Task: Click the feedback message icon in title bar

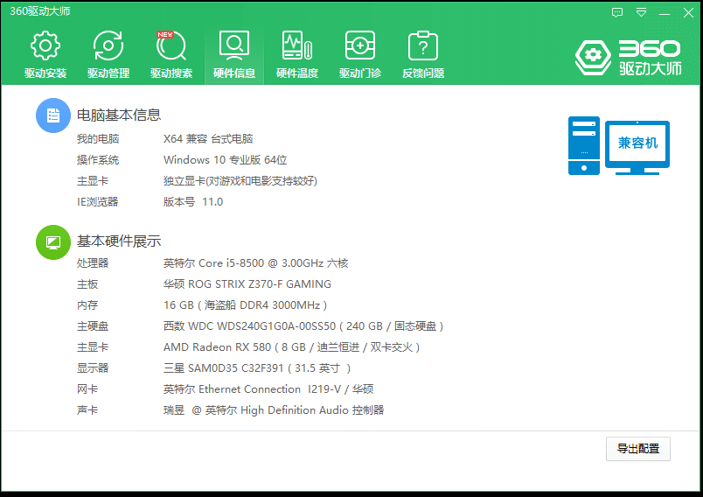Action: point(617,12)
